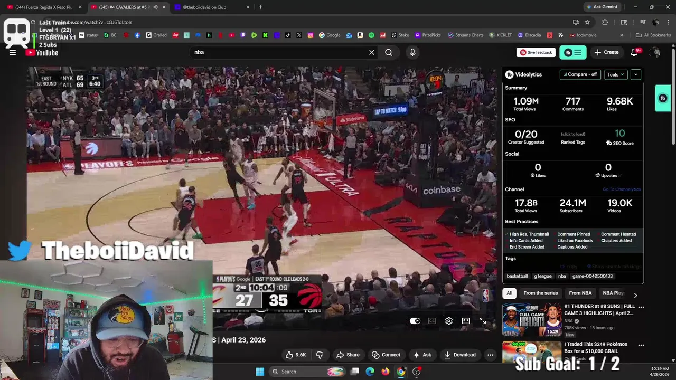Viewport: 676px width, 380px height.
Task: Open a new browser tab
Action: [x=260, y=7]
